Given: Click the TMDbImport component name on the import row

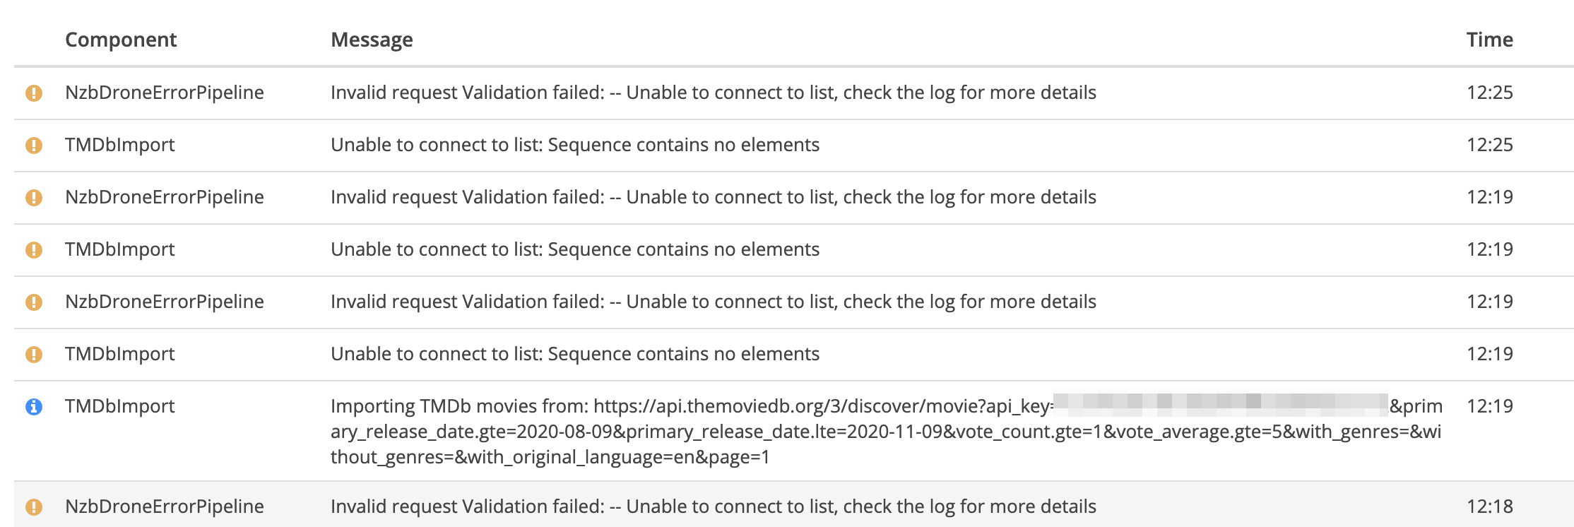Looking at the screenshot, I should [119, 405].
